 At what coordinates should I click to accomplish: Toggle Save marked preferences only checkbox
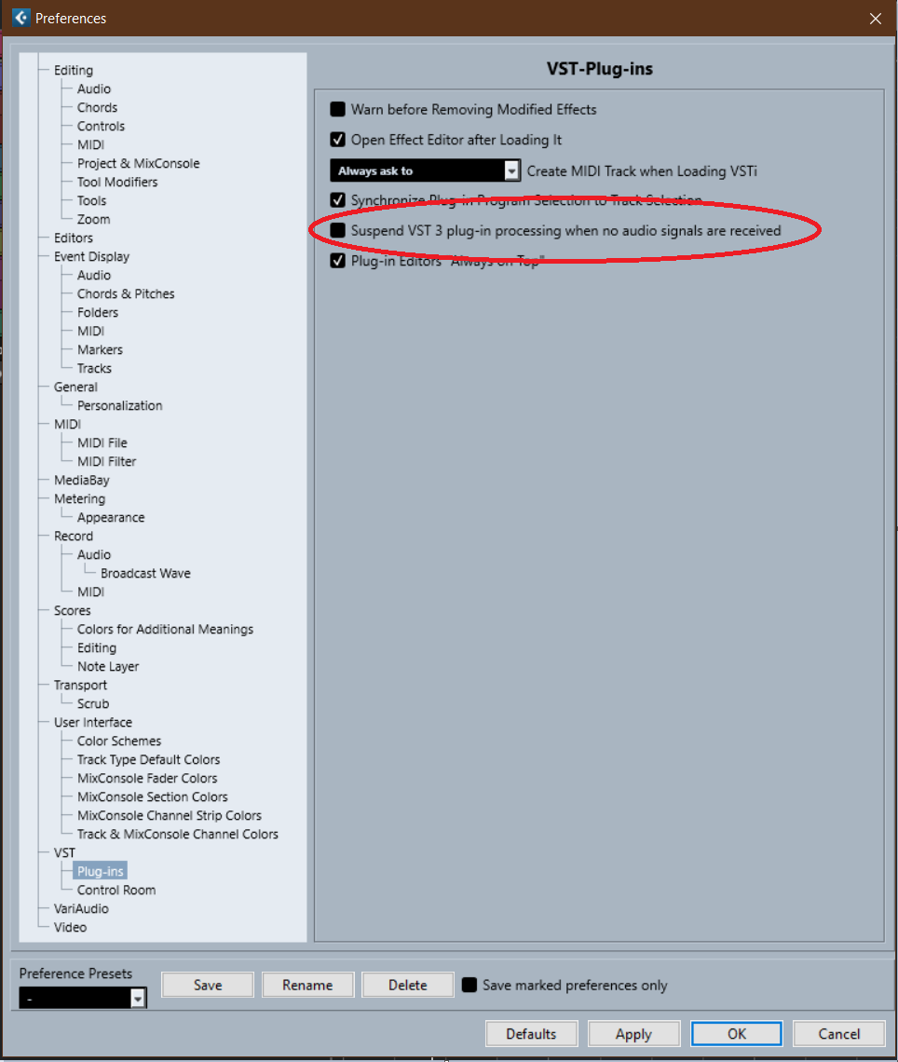(470, 985)
